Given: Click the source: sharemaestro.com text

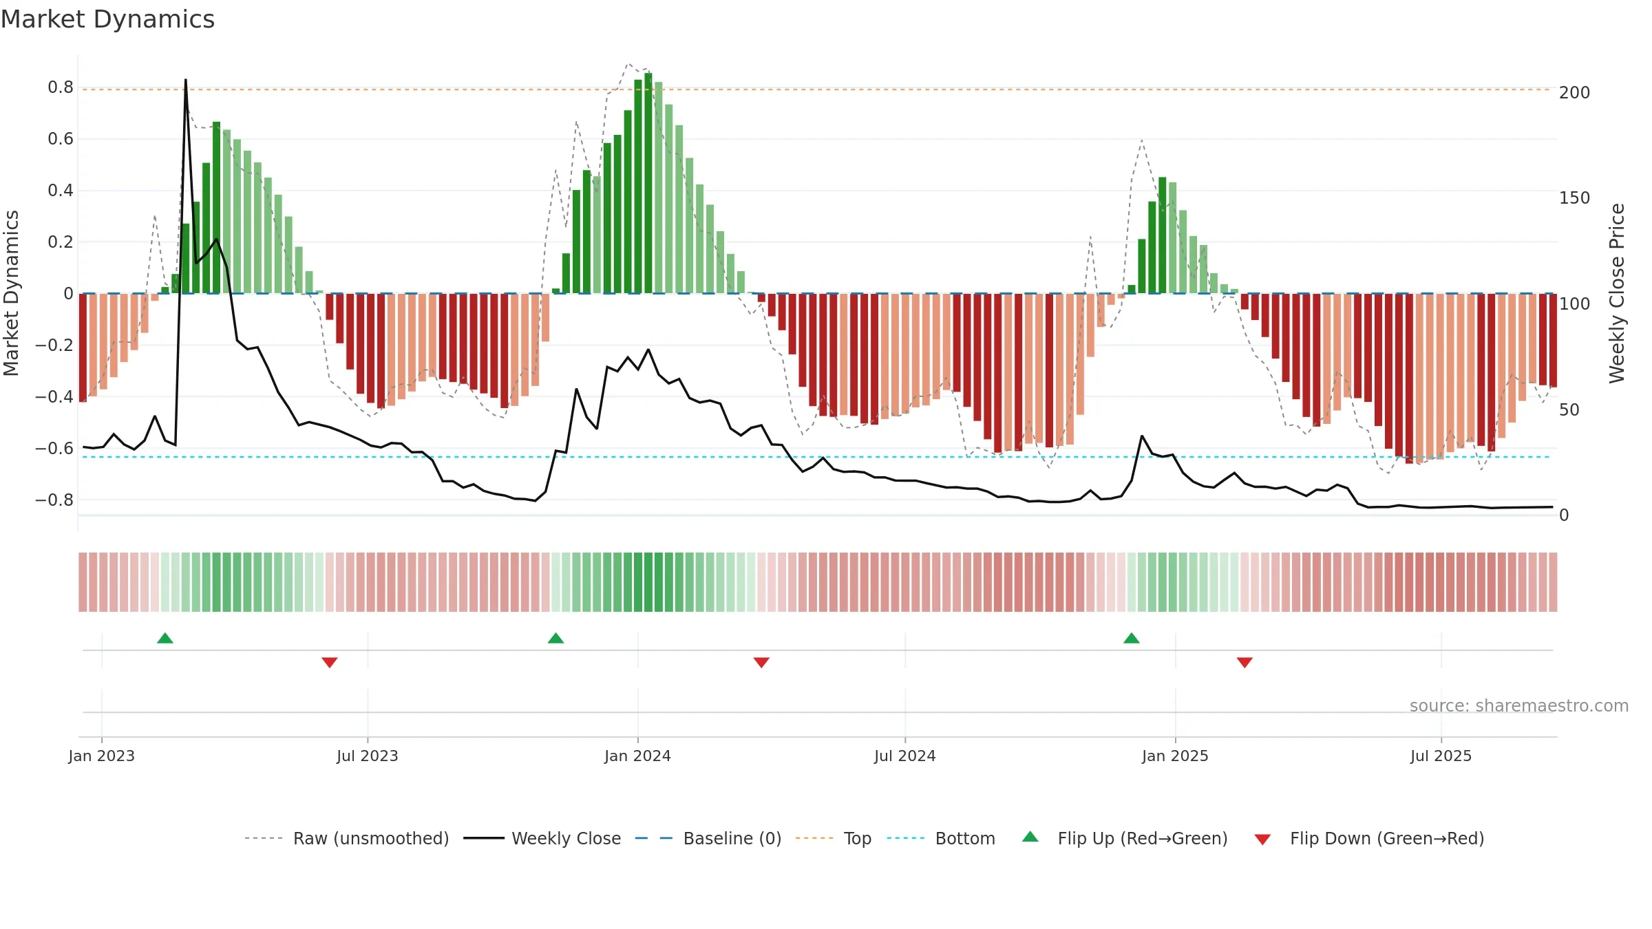Looking at the screenshot, I should (1519, 705).
